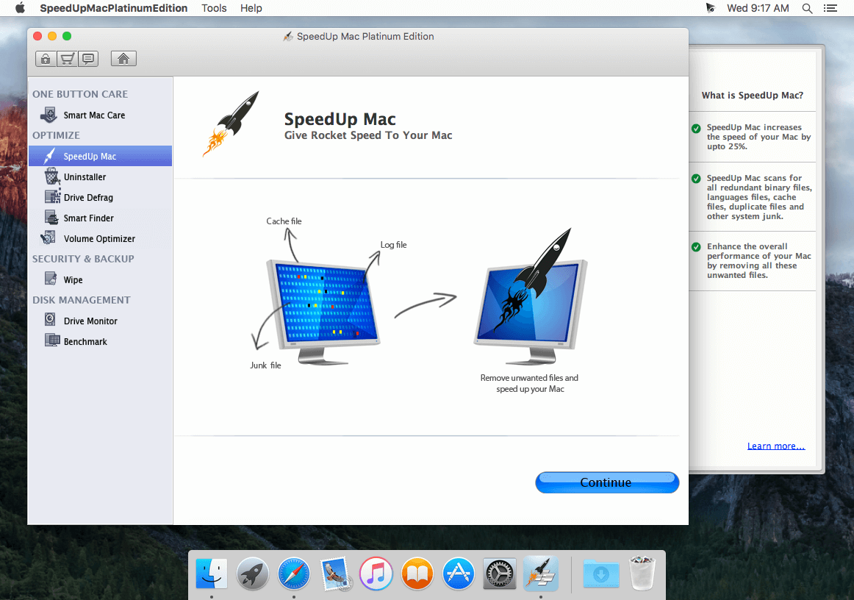Image resolution: width=854 pixels, height=600 pixels.
Task: Click the lock/register icon in toolbar
Action: point(46,58)
